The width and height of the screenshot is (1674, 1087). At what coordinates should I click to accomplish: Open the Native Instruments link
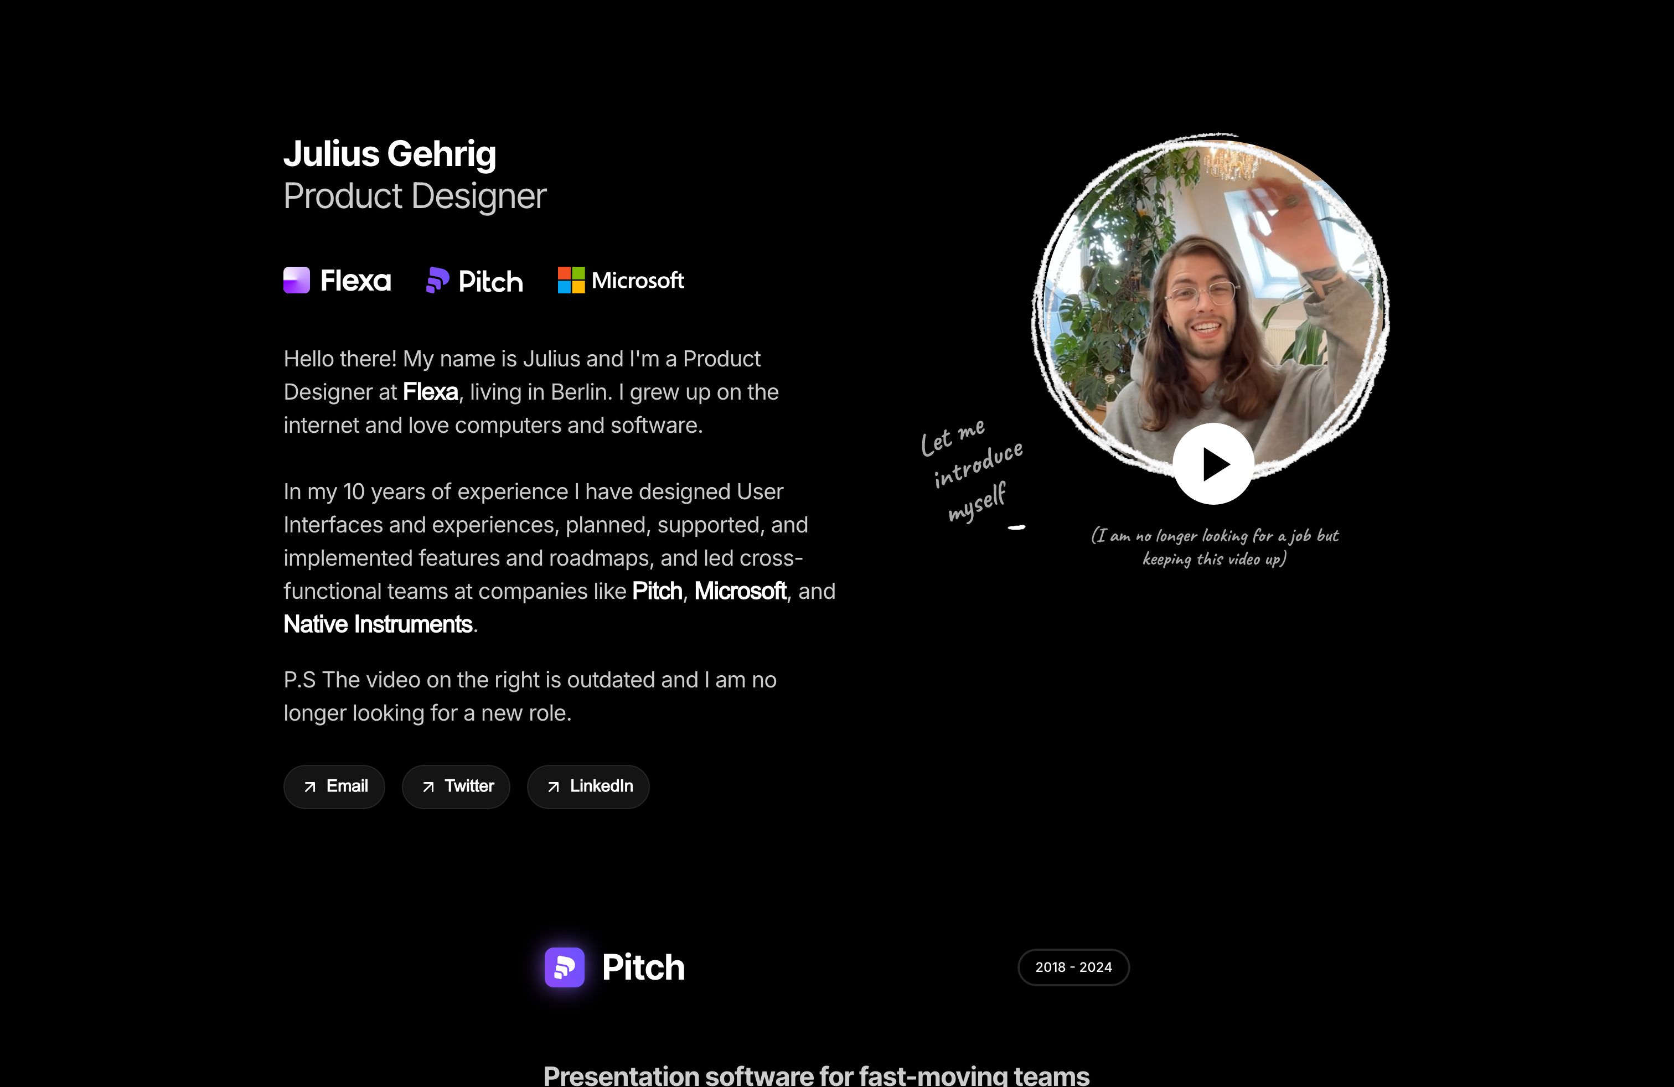[x=378, y=624]
